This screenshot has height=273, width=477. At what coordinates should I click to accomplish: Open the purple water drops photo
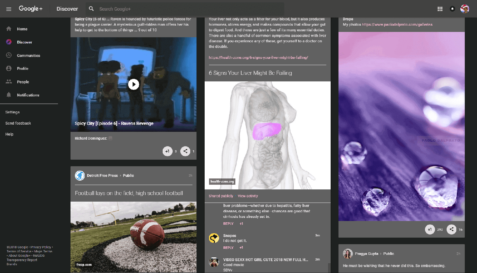pos(401,126)
